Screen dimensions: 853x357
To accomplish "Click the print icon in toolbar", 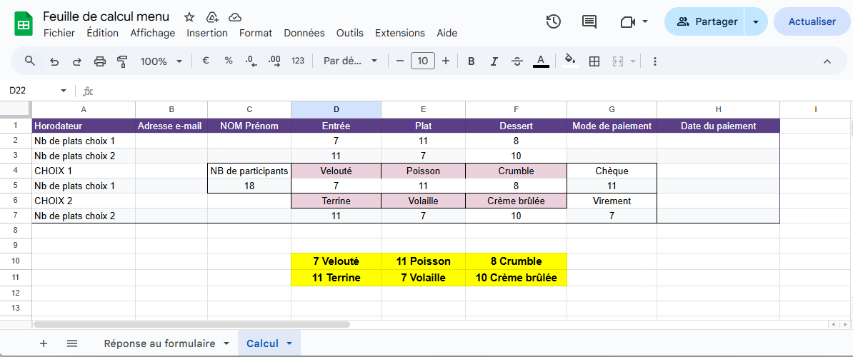I will coord(100,61).
